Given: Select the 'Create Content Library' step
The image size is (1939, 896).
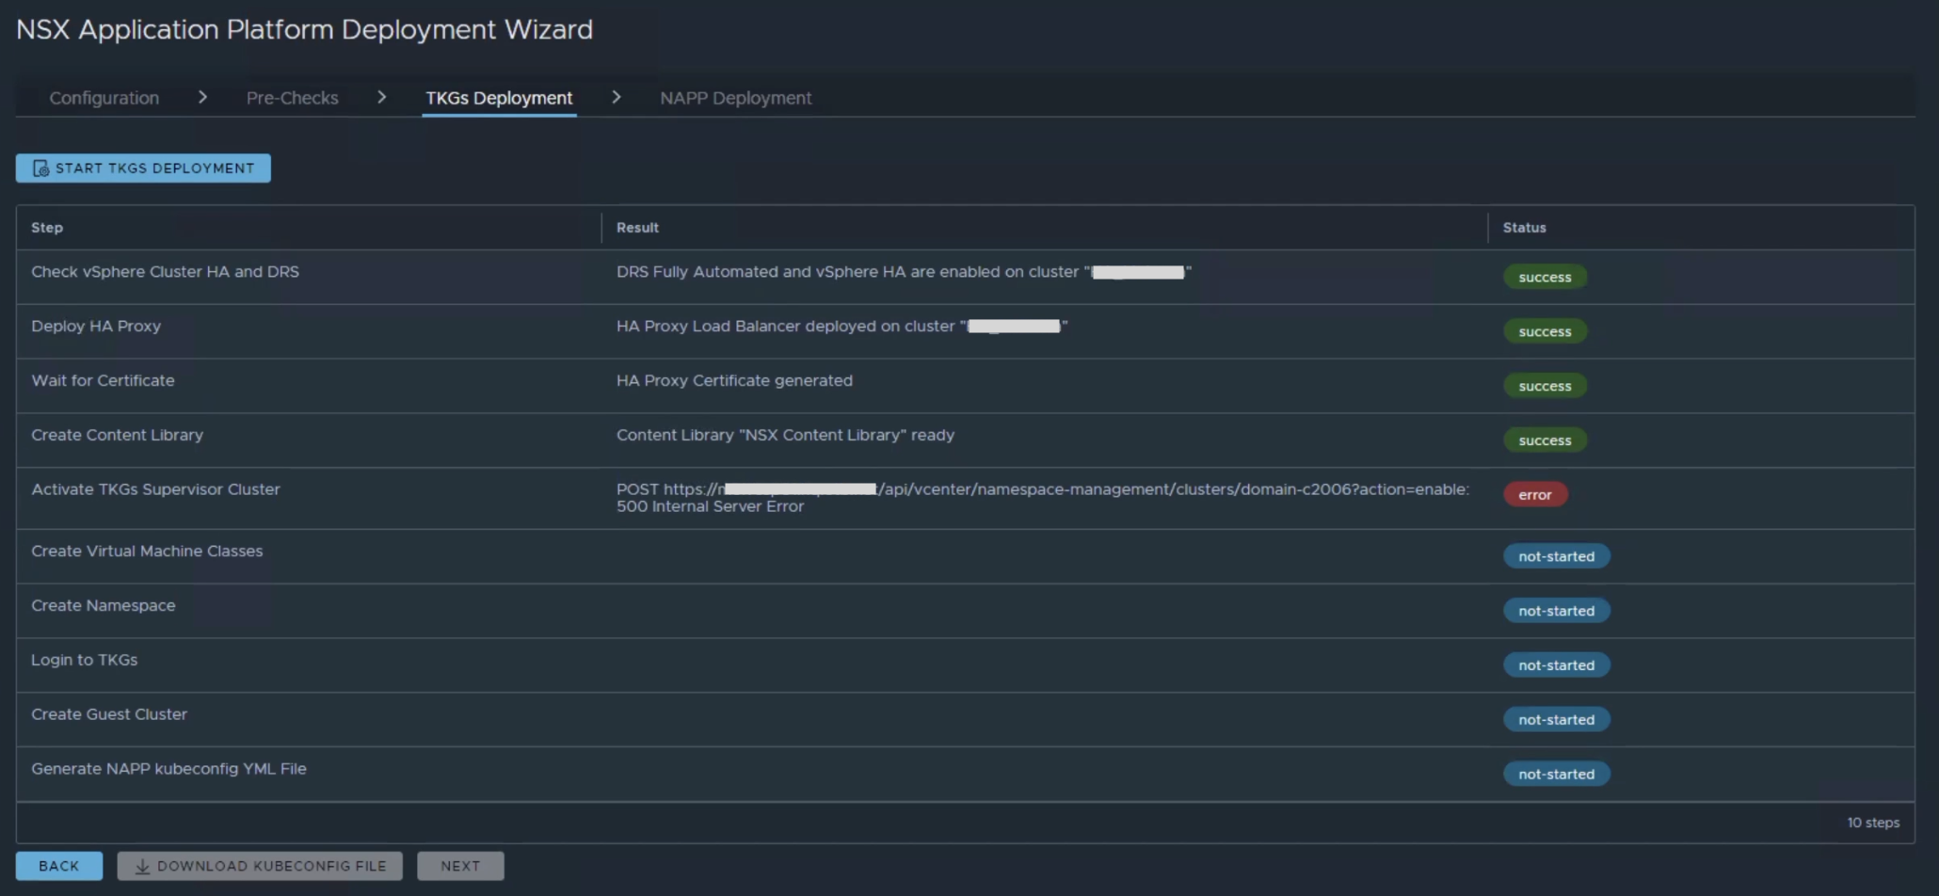Looking at the screenshot, I should tap(117, 436).
